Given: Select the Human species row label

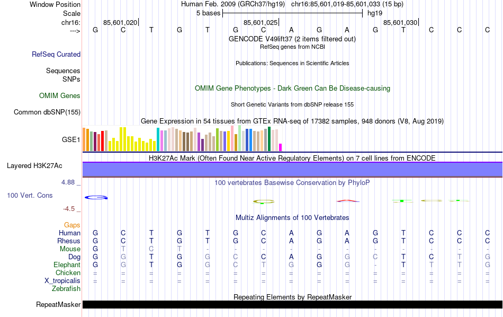Looking at the screenshot, I should (69, 233).
